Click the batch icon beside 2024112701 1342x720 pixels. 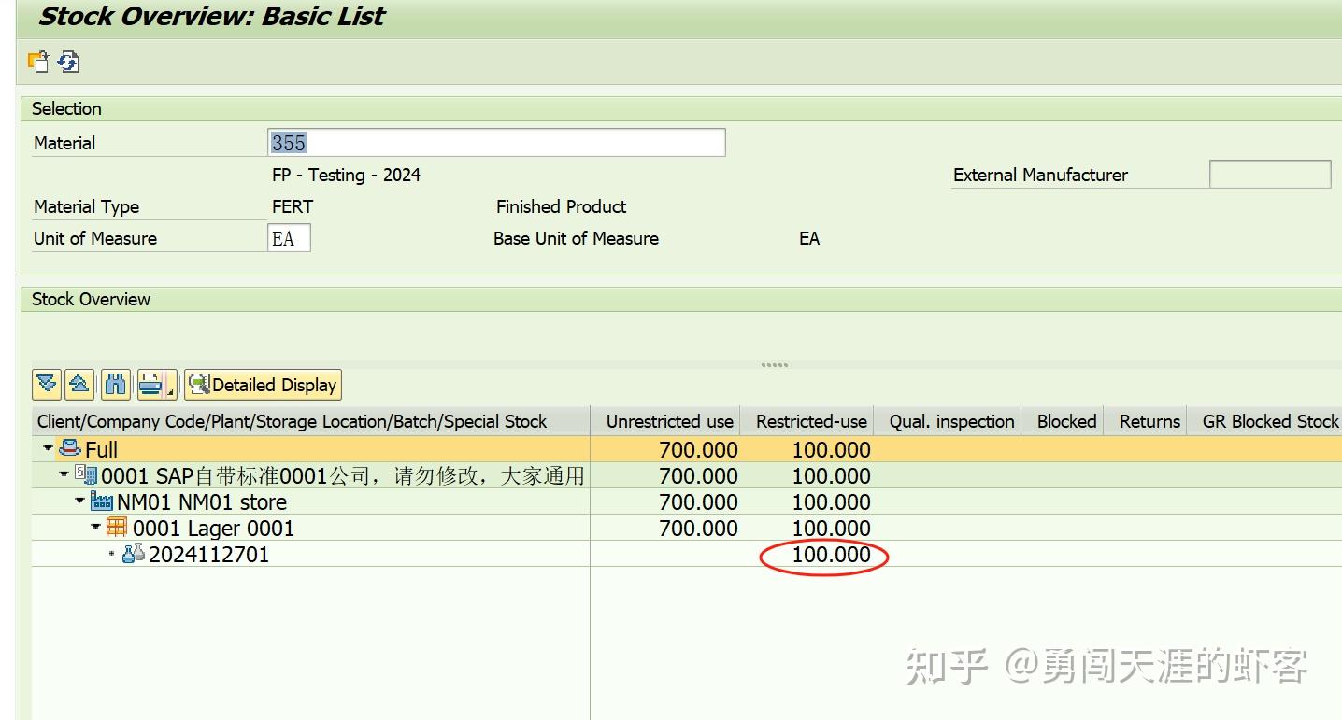coord(134,553)
